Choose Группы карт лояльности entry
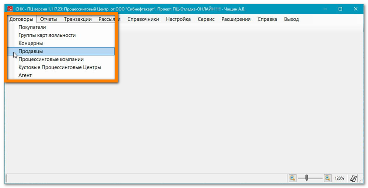The image size is (368, 188). tap(61, 35)
